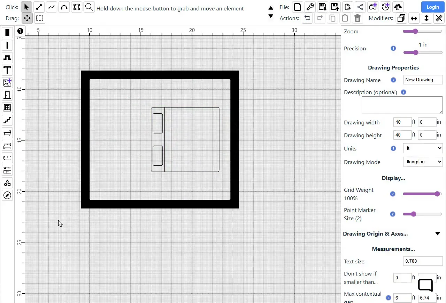
Task: Open the wrench settings tool
Action: (310, 7)
